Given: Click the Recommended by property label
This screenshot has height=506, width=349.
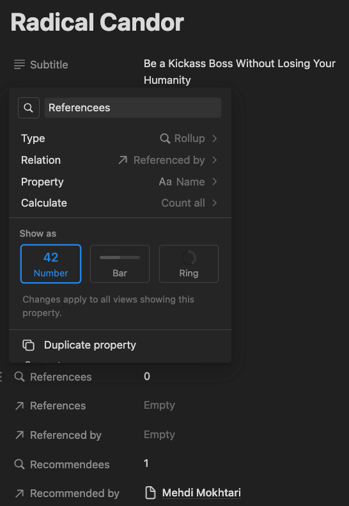Looking at the screenshot, I should 75,493.
